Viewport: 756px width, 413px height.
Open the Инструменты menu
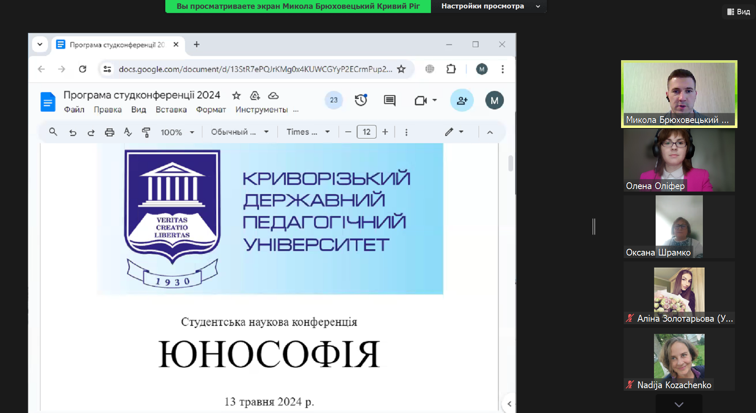click(261, 109)
